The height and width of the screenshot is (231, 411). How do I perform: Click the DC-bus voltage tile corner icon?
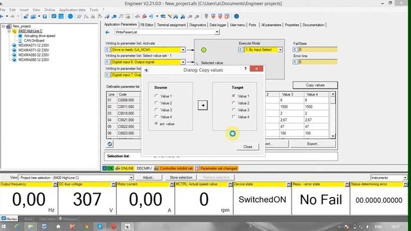114,184
